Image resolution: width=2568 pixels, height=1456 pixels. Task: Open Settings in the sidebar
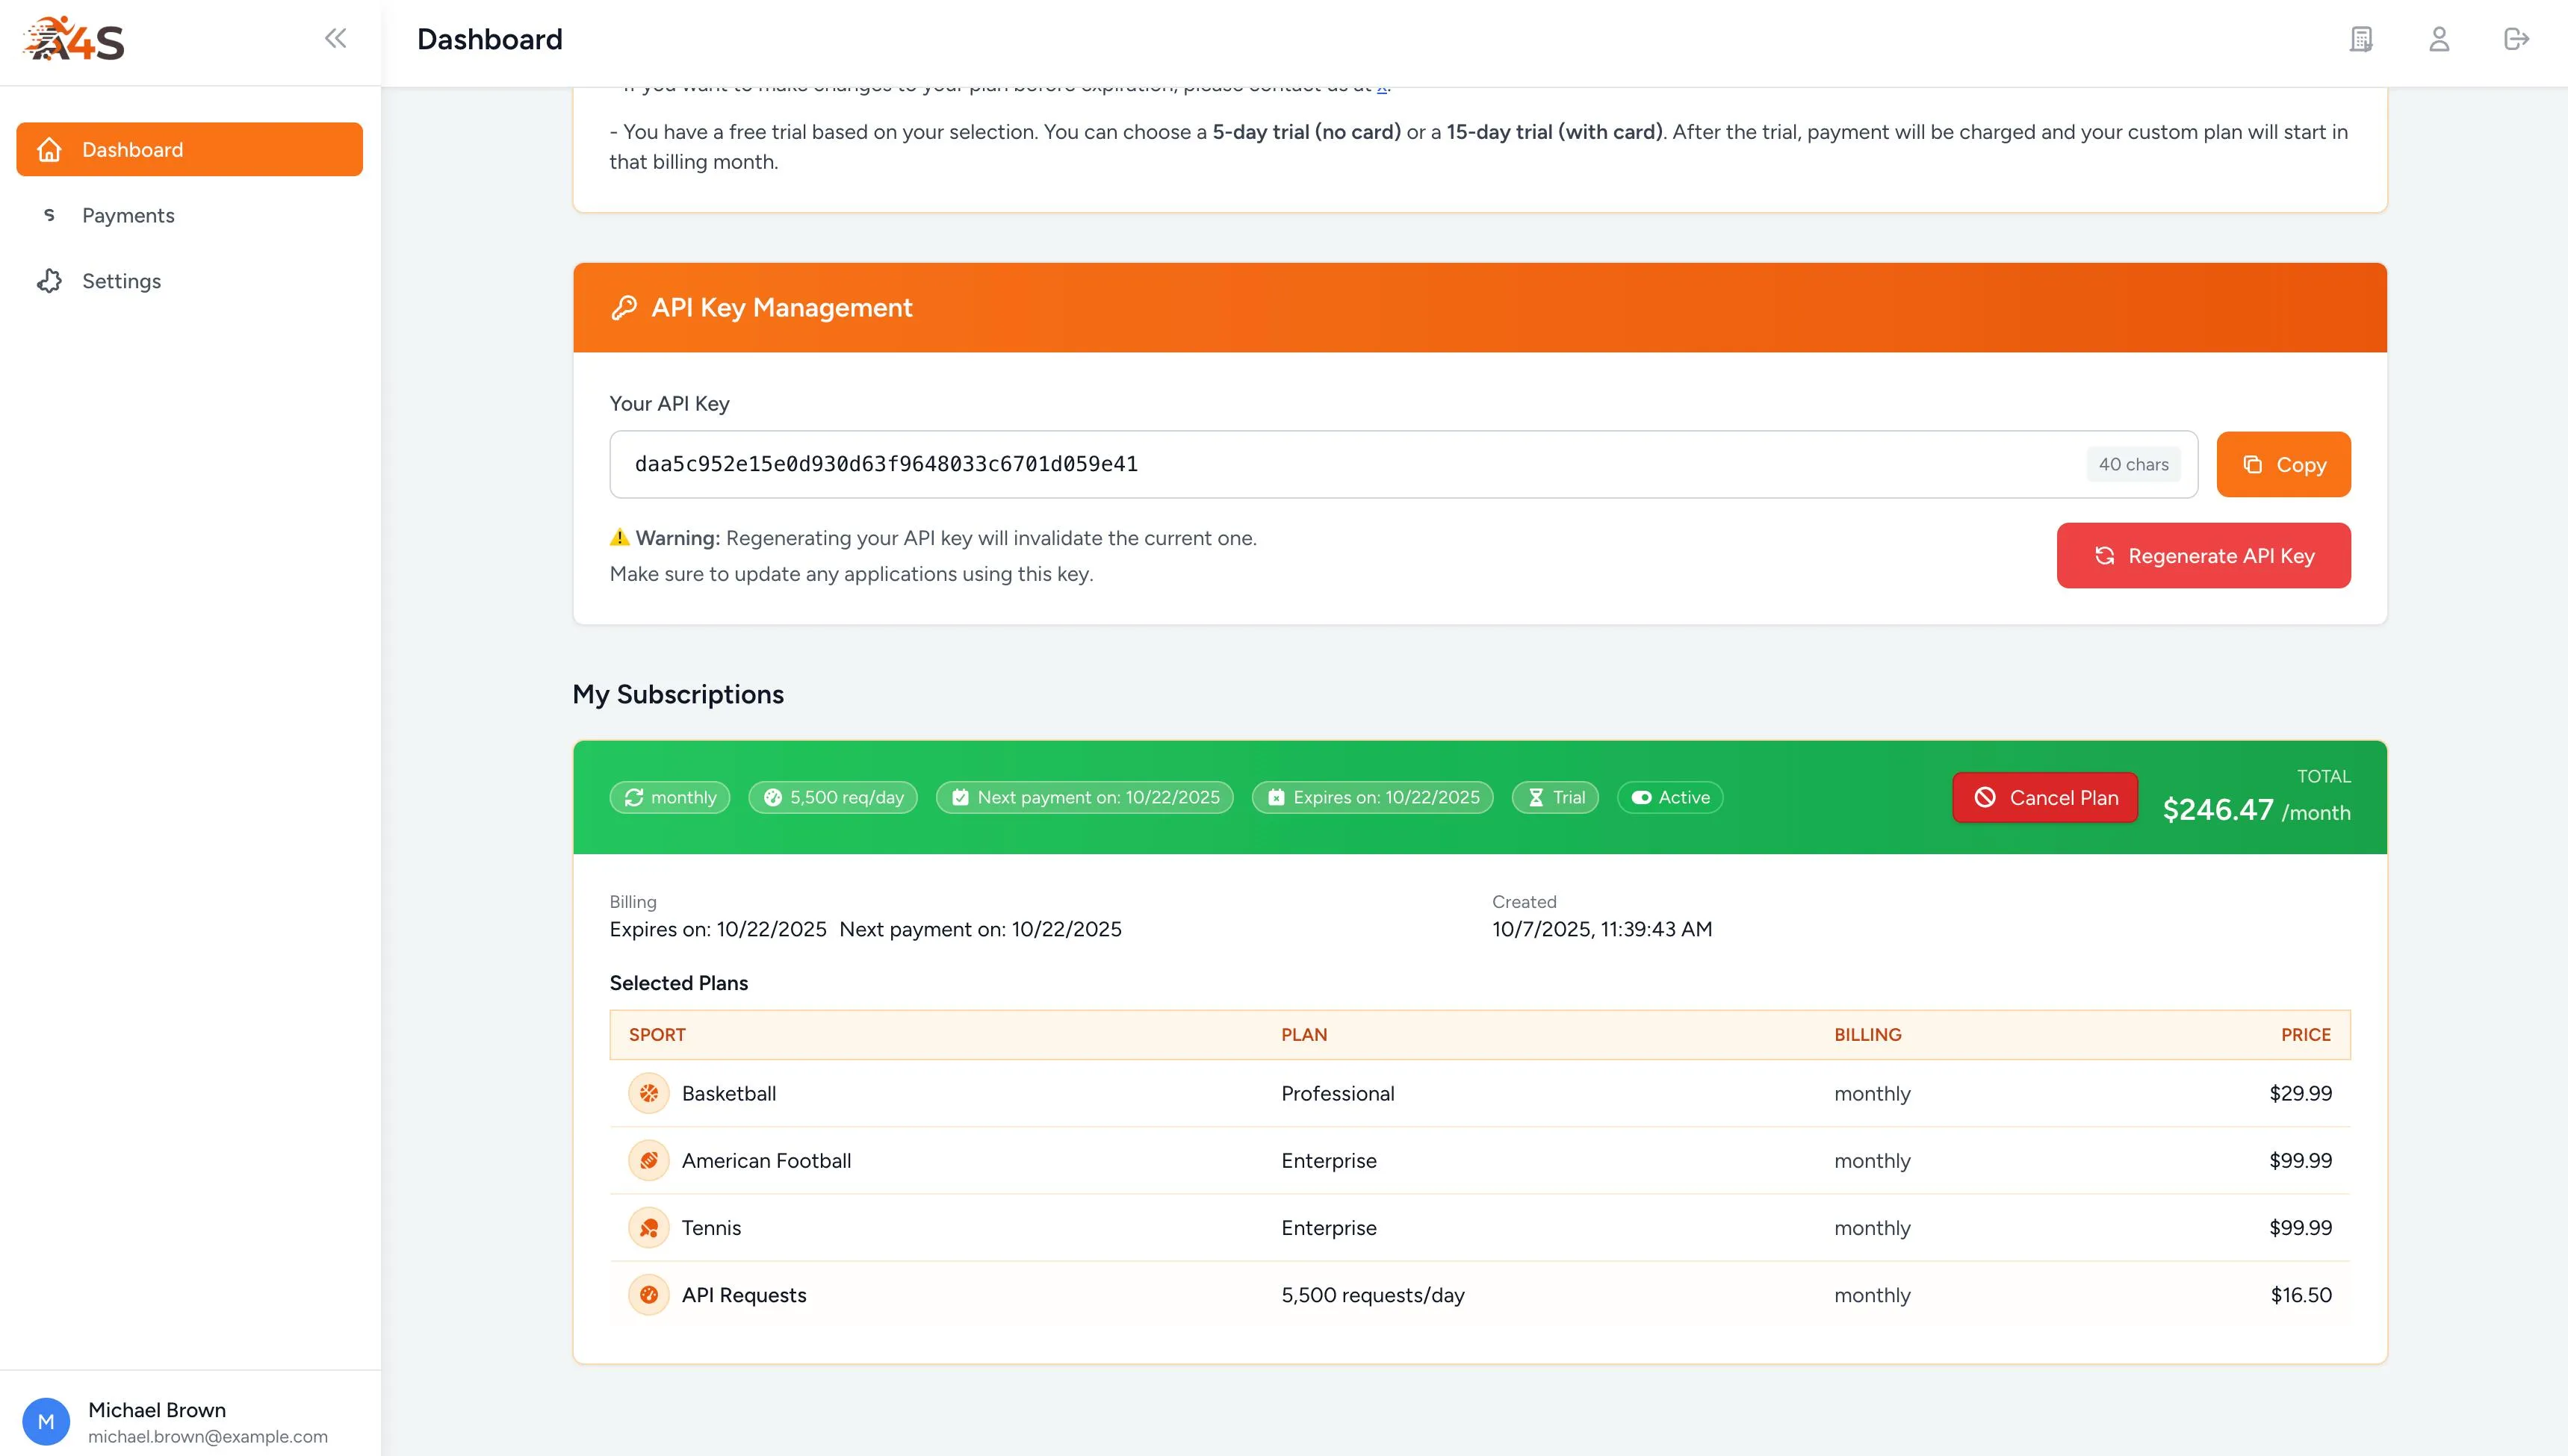coord(121,281)
